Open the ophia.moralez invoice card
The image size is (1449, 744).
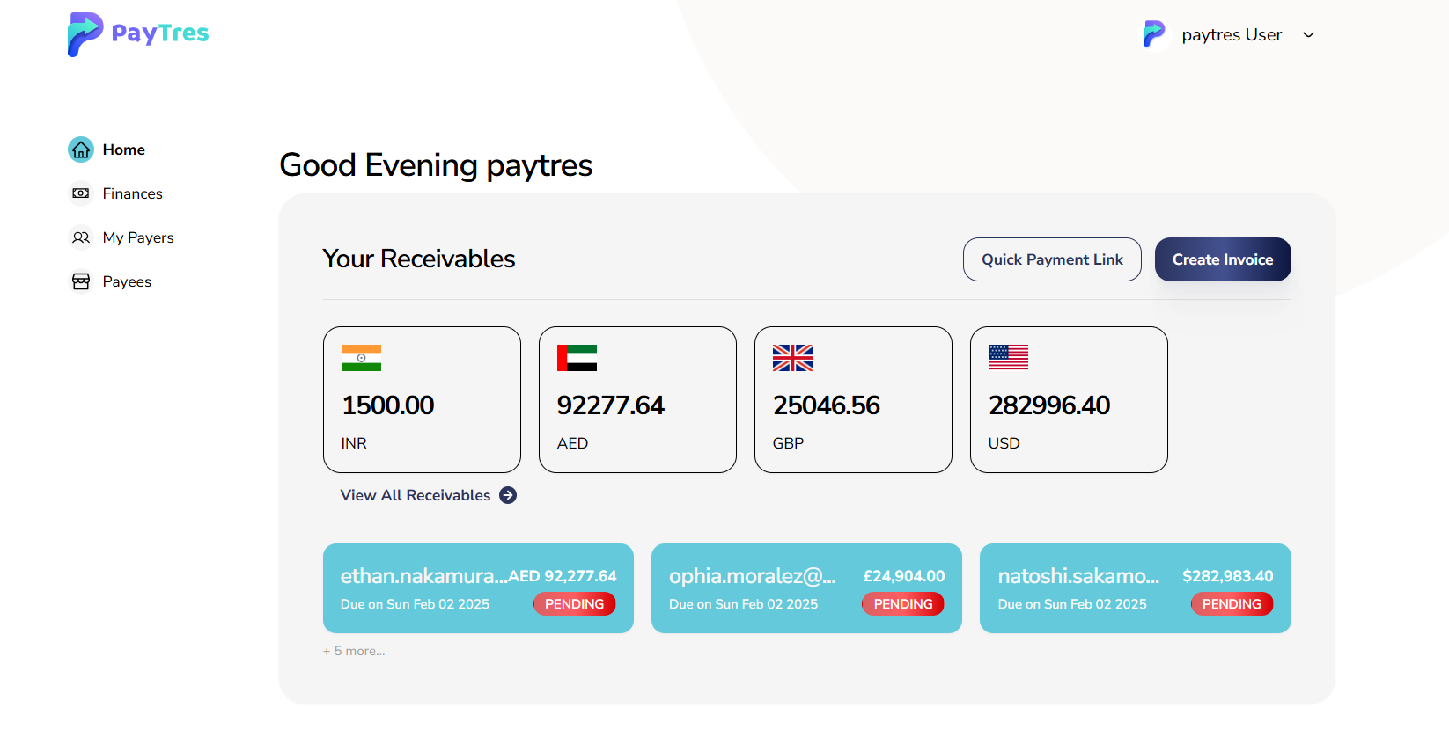point(806,588)
